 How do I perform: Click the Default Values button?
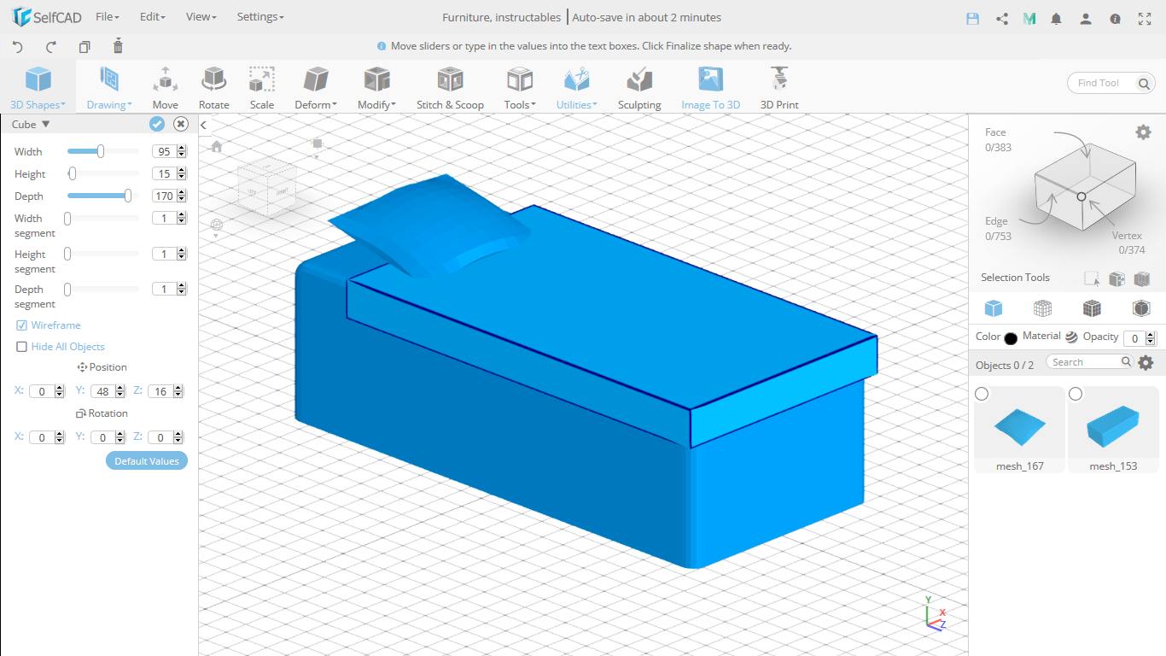pyautogui.click(x=147, y=461)
